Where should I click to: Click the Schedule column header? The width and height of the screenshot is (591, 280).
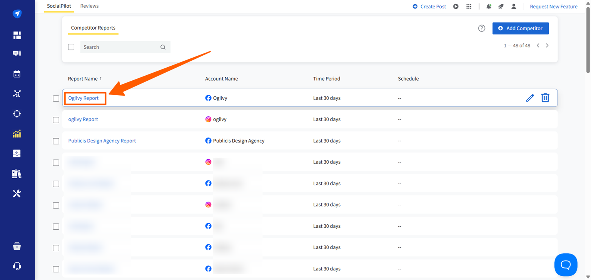[408, 79]
